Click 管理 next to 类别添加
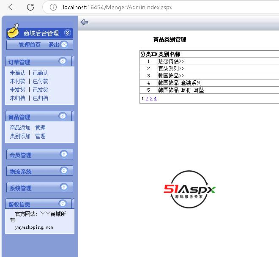 point(41,136)
